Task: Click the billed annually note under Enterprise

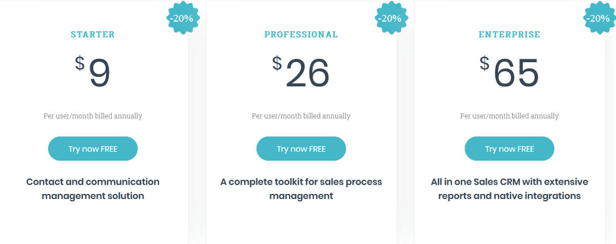Action: tap(509, 116)
